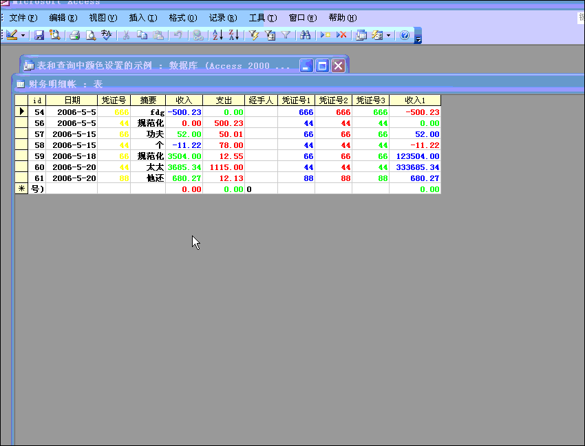Open Microsoft Access Help icon
The height and width of the screenshot is (446, 585).
[405, 35]
